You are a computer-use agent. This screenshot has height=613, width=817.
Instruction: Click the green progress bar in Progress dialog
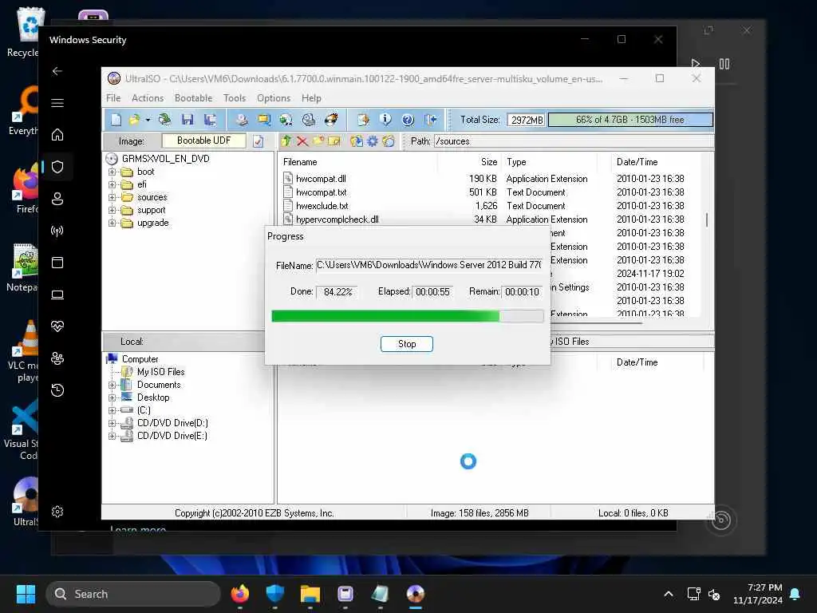pos(408,316)
